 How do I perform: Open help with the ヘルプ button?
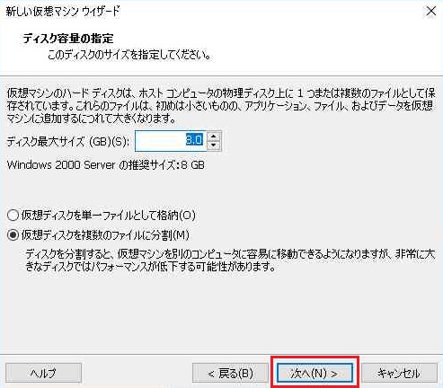point(43,373)
